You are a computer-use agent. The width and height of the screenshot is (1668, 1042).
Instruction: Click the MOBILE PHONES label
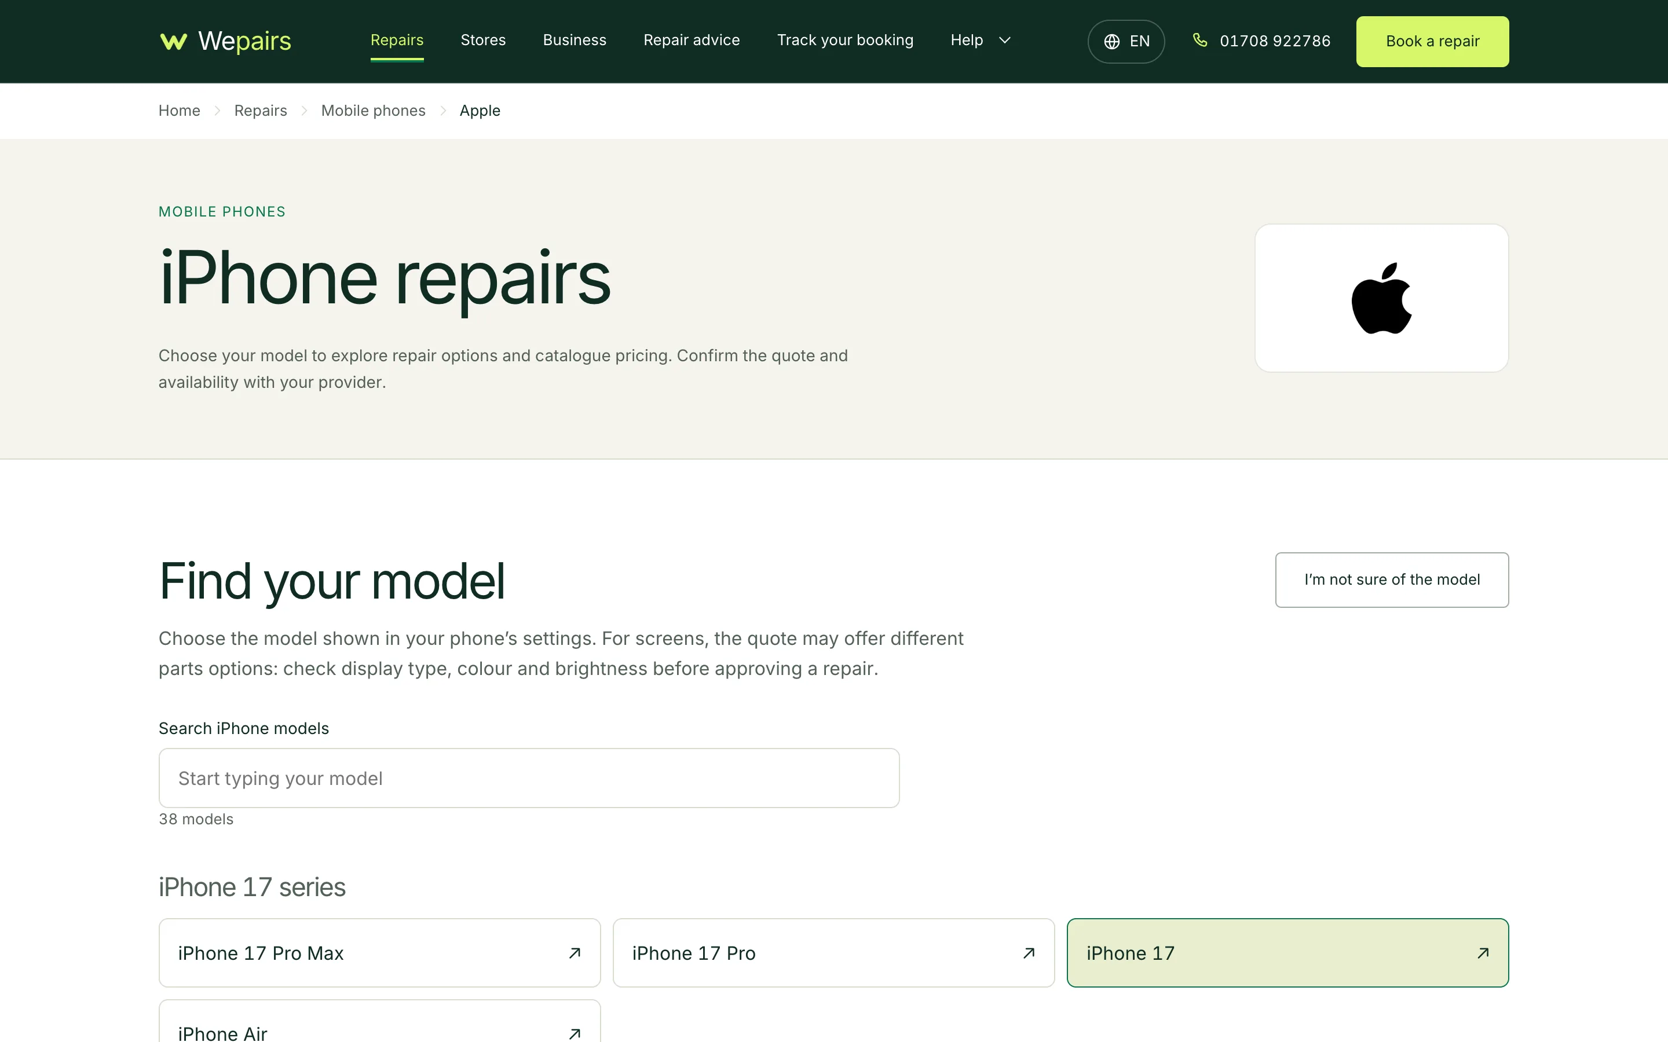click(x=222, y=211)
